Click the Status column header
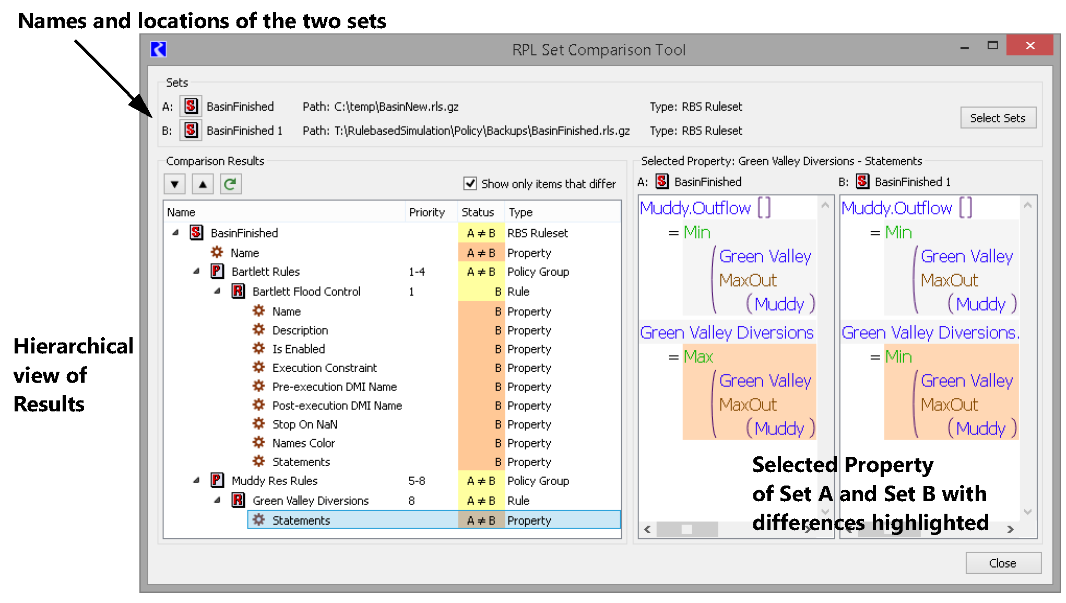 pos(477,212)
